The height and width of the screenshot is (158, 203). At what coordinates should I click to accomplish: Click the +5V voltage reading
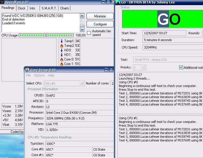(x=13, y=120)
